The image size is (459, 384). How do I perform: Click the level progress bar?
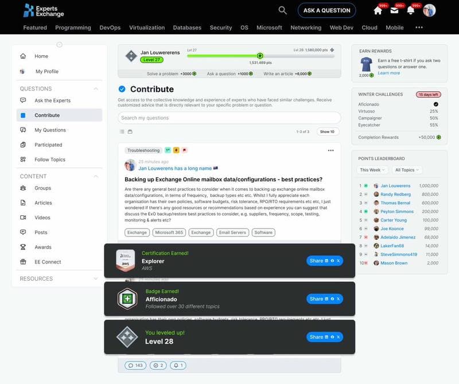click(x=259, y=56)
